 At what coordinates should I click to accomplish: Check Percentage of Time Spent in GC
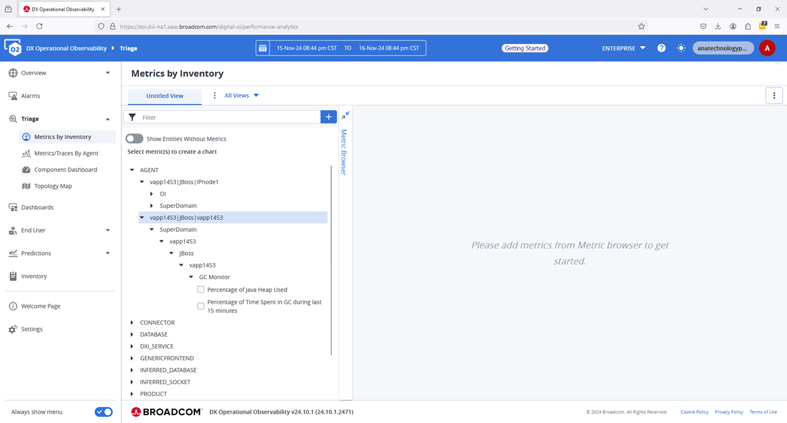pyautogui.click(x=201, y=306)
